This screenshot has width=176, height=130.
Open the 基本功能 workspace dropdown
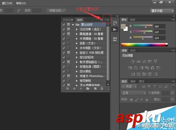coord(162,11)
